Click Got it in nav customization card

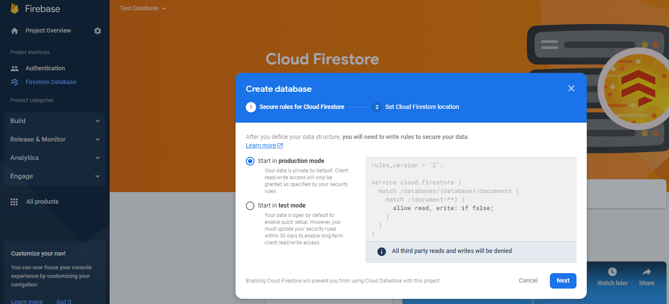(64, 301)
